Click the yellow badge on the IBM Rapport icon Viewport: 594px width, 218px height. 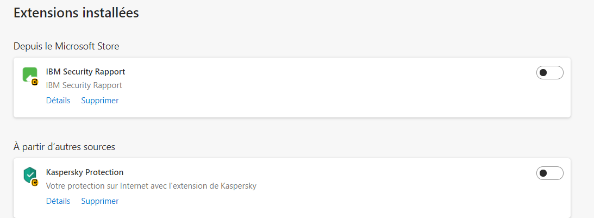[35, 82]
